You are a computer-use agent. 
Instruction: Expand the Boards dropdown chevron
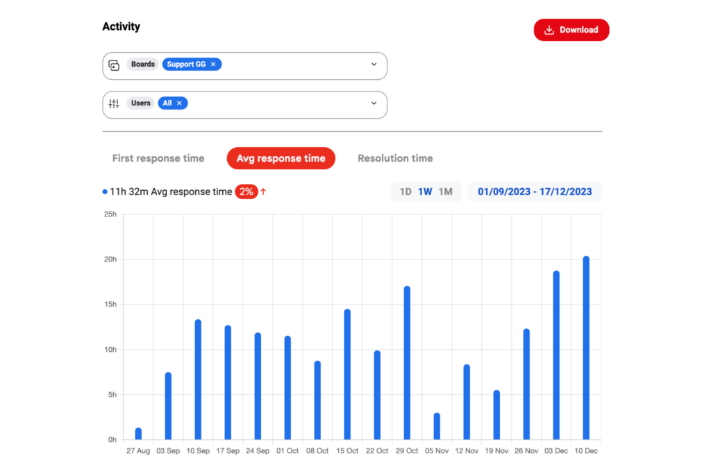click(374, 65)
